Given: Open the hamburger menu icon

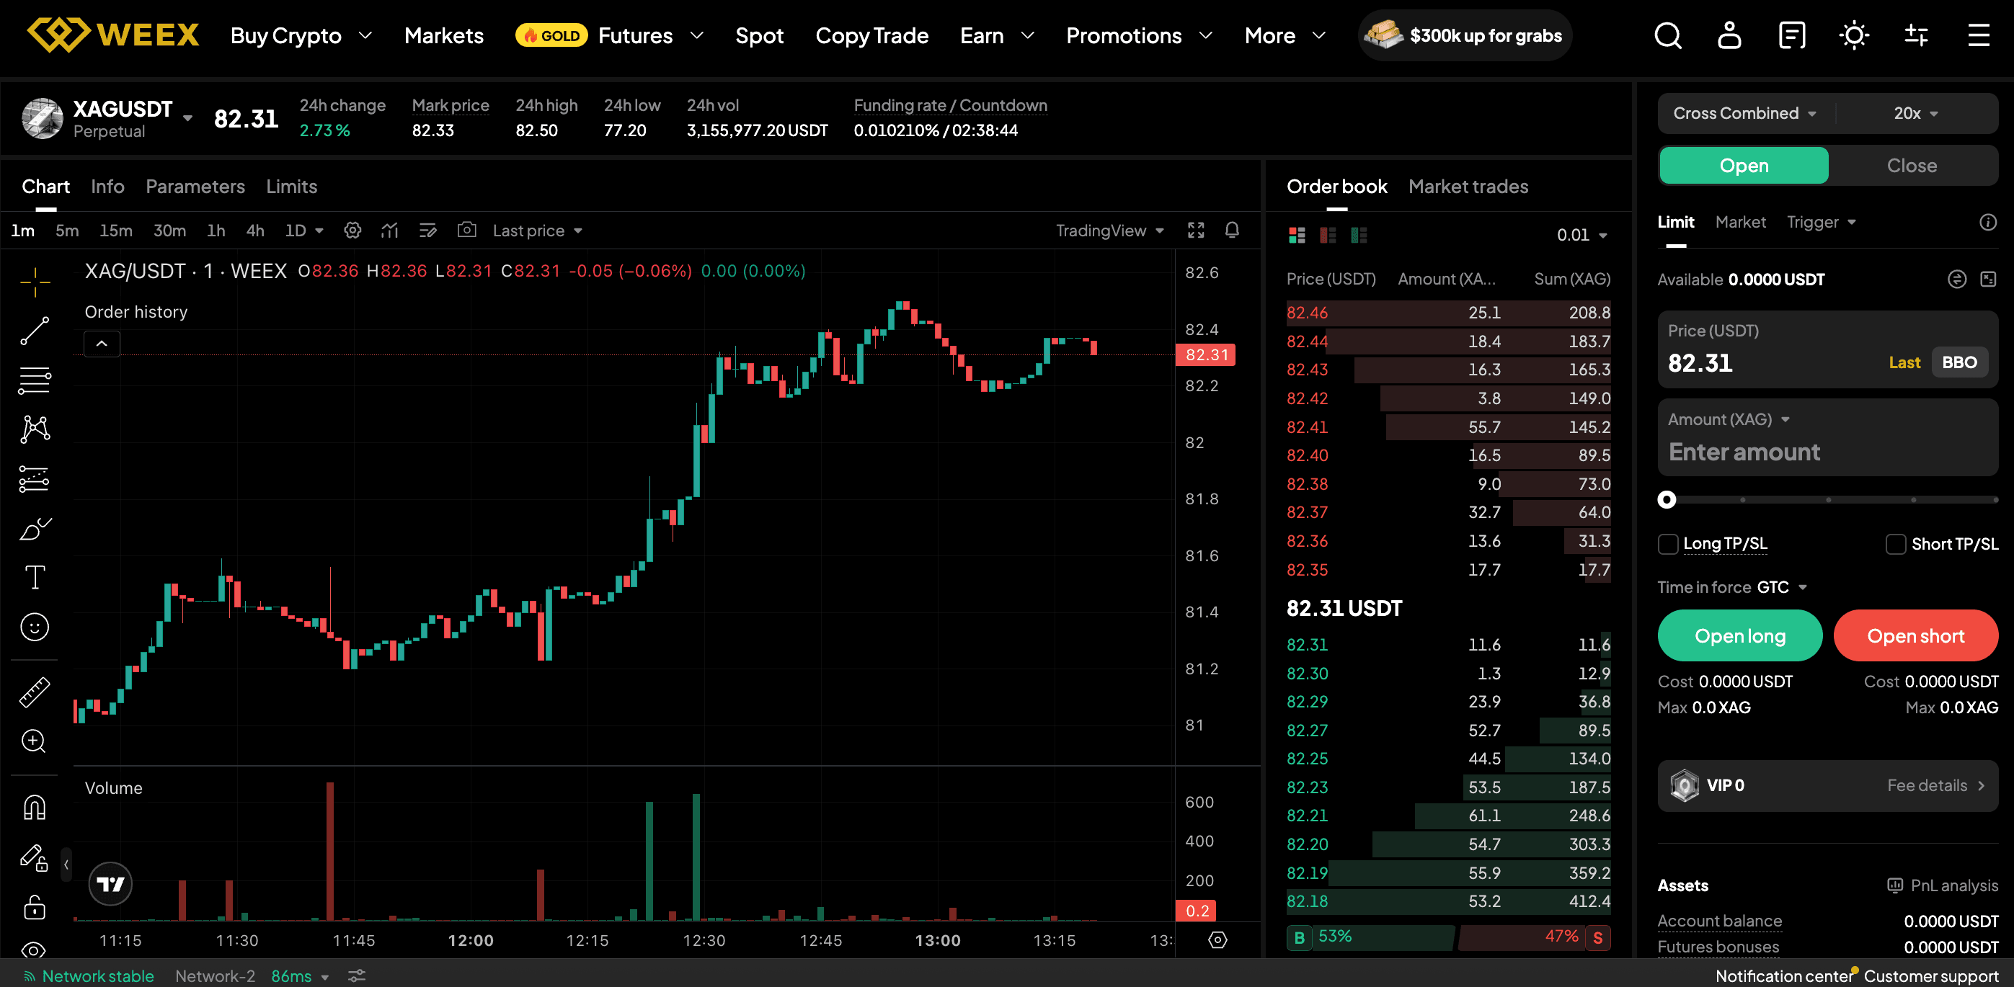Looking at the screenshot, I should [1979, 35].
